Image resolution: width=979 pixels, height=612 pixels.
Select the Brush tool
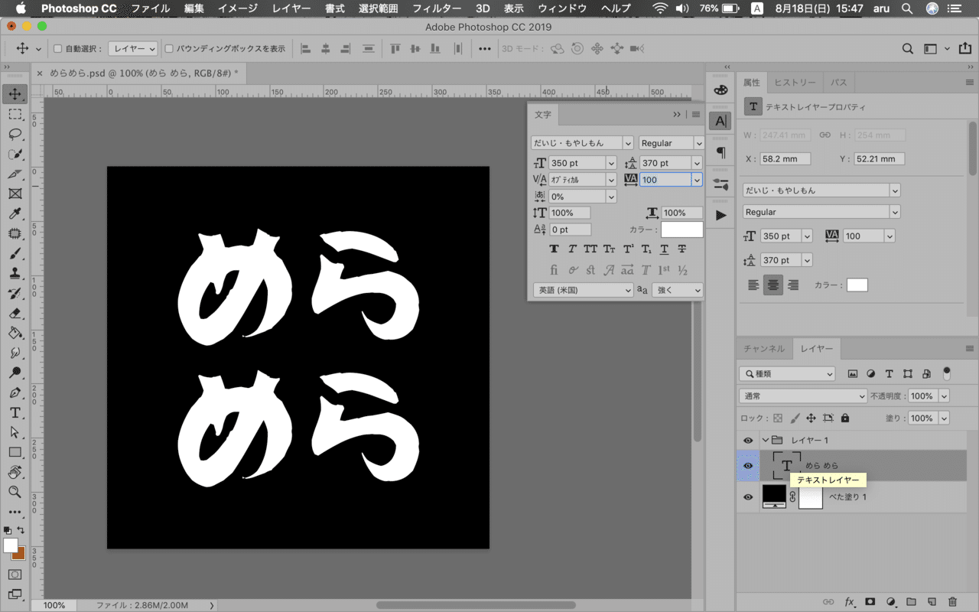tap(15, 253)
